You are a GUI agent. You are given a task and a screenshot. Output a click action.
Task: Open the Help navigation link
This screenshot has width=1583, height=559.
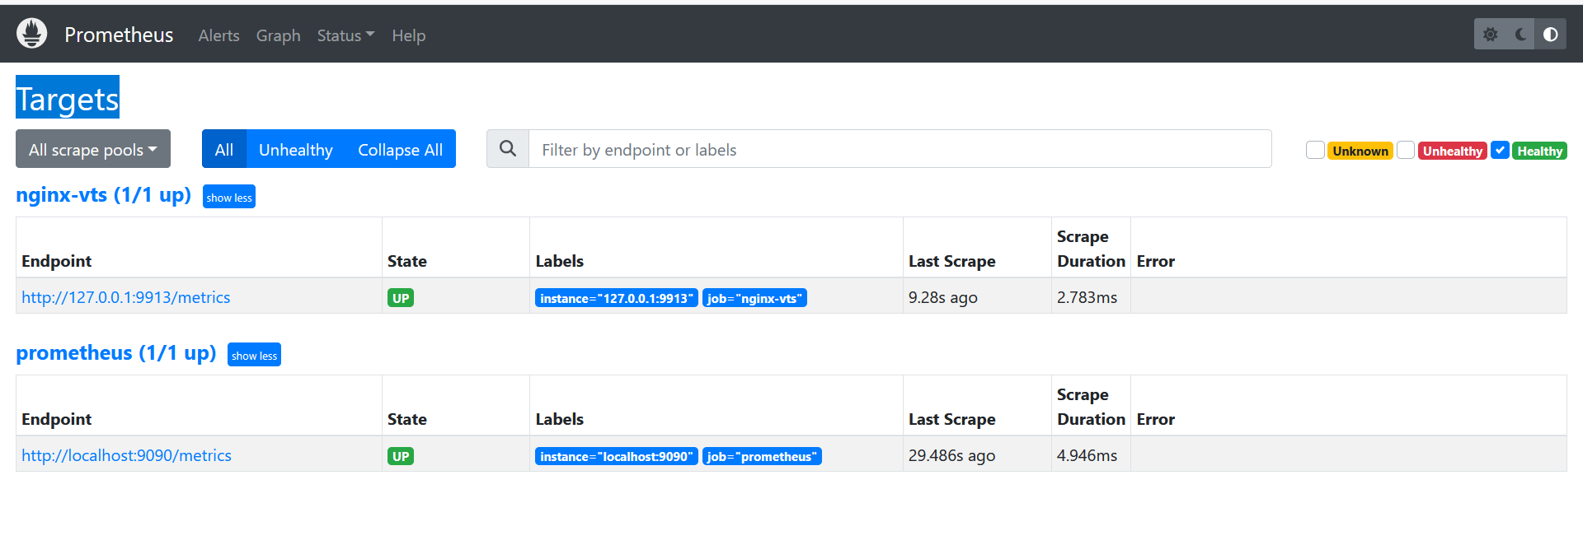(x=408, y=35)
